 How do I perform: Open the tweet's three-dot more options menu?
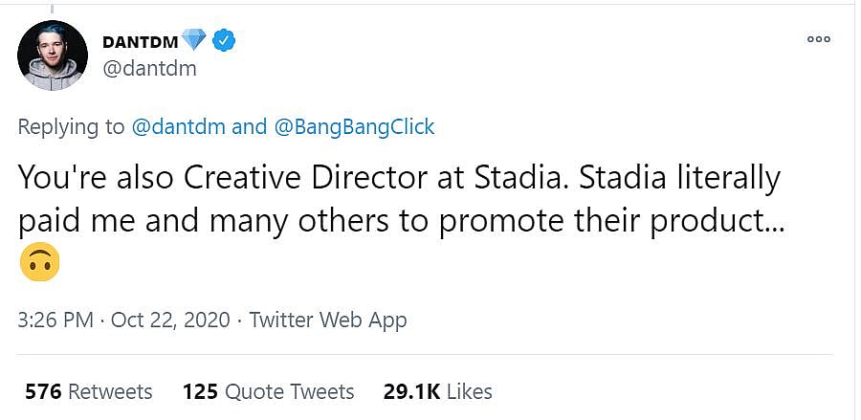pos(818,40)
